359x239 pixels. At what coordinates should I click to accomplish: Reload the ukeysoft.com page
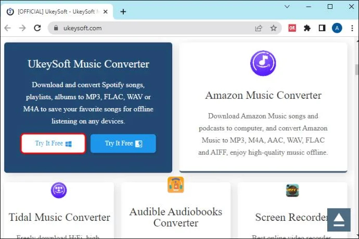coord(37,28)
